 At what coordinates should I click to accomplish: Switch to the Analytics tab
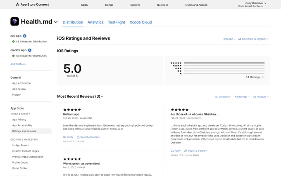(95, 22)
